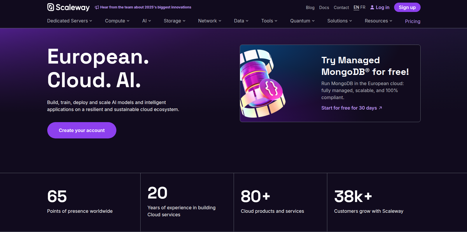This screenshot has width=467, height=232.
Task: Open the AI navigation dropdown
Action: [x=146, y=21]
